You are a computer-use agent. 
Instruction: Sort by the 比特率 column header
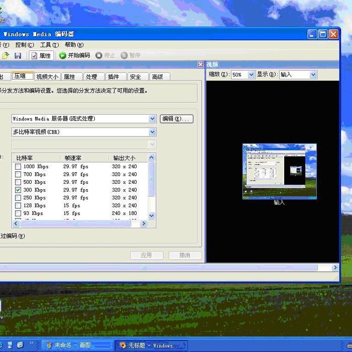[x=36, y=158]
